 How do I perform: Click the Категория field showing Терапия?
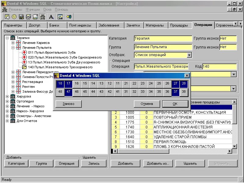tap(163, 38)
